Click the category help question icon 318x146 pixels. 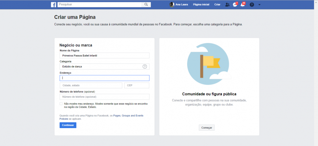[145, 66]
